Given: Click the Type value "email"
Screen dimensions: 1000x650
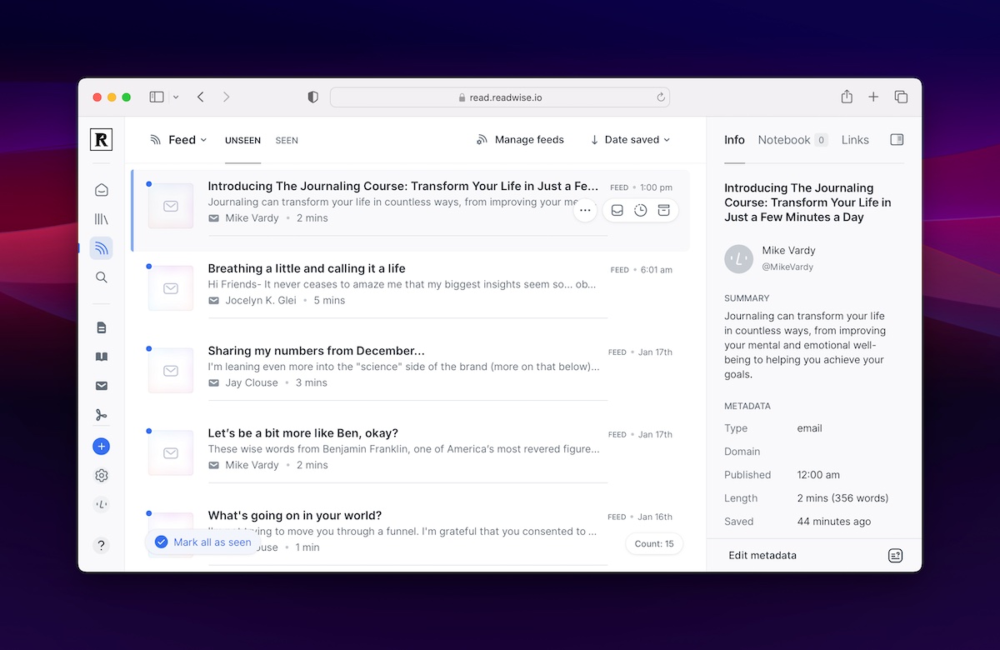Looking at the screenshot, I should point(809,428).
